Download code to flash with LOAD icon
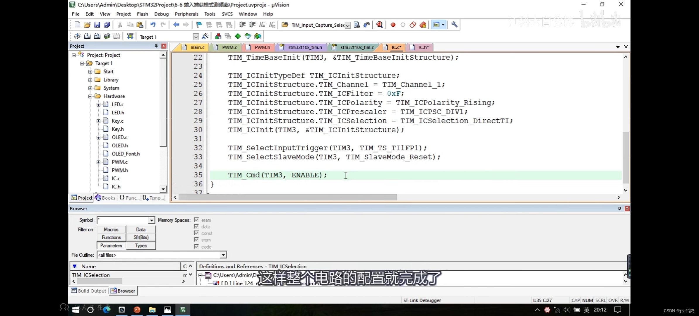The width and height of the screenshot is (699, 316). click(x=130, y=36)
